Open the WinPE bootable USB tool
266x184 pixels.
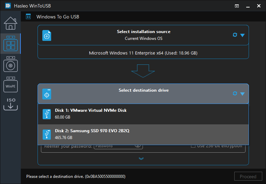(11, 85)
